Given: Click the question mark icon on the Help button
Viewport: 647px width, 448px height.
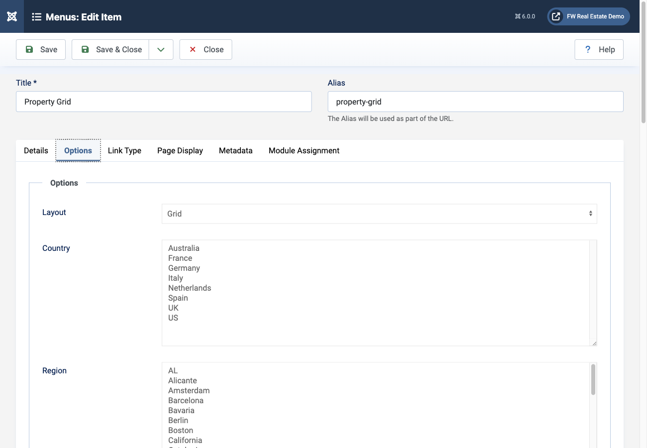Looking at the screenshot, I should [x=587, y=49].
